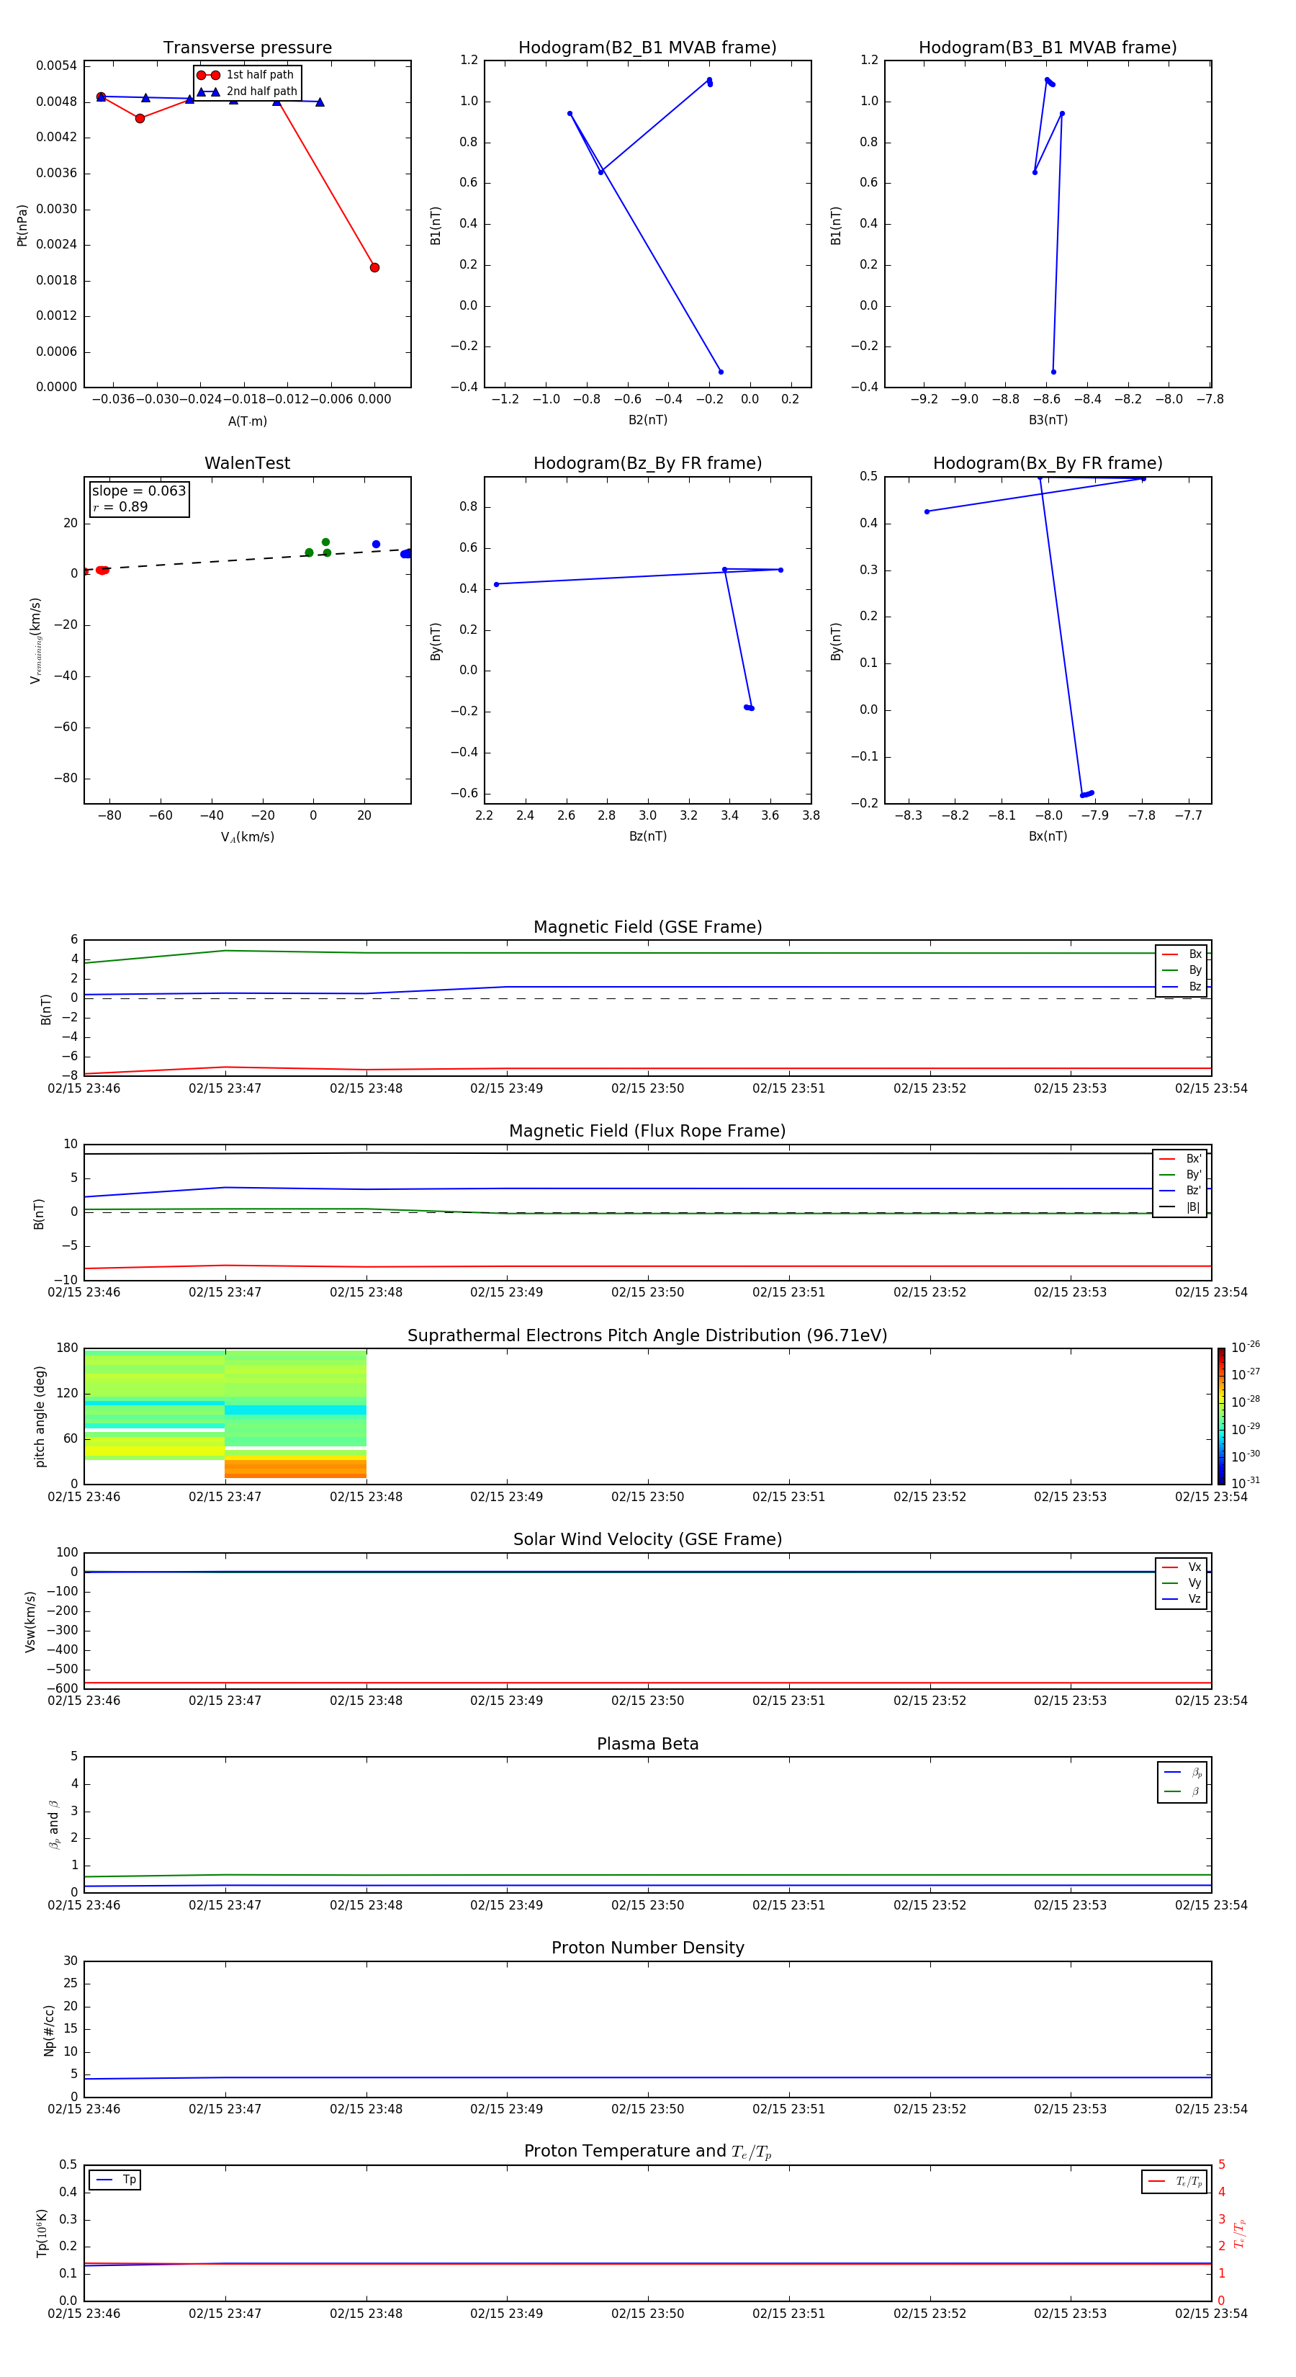Click the 'WalenTest' plot title
This screenshot has width=1296, height=2377.
point(247,463)
